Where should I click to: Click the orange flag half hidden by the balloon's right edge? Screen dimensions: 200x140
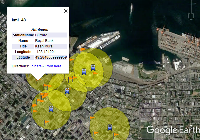[x=72, y=59]
